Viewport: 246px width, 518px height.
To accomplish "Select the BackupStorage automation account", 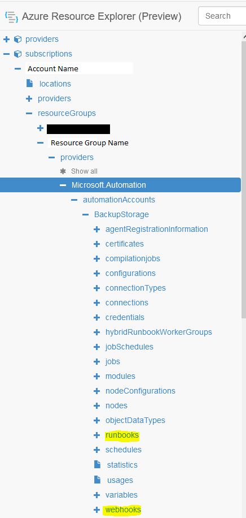I will click(121, 215).
